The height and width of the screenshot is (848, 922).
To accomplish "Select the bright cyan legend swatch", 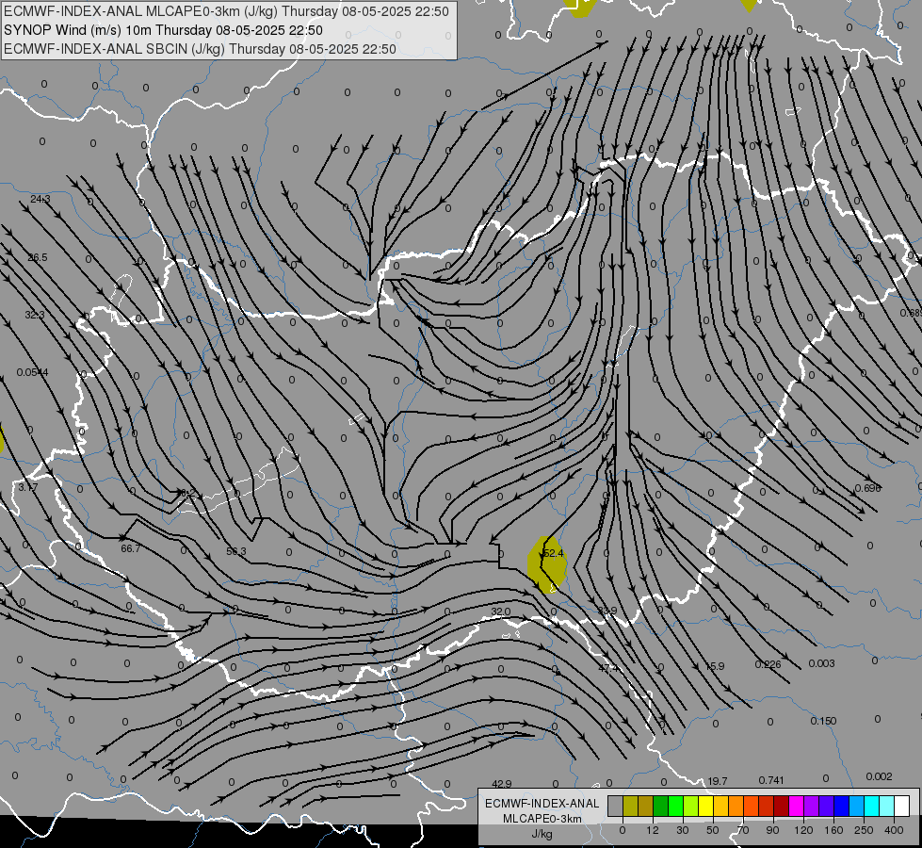I will [872, 806].
